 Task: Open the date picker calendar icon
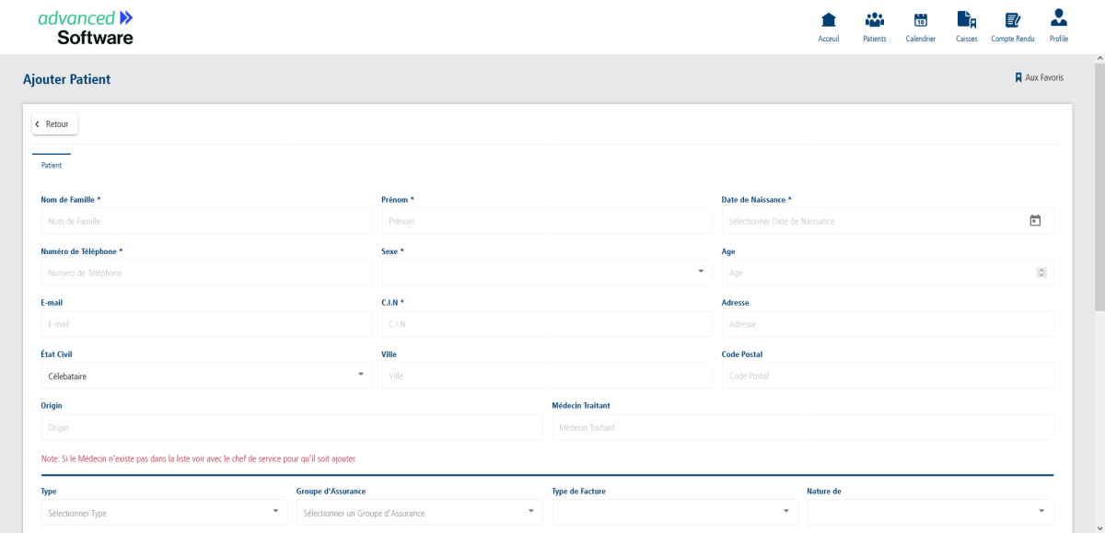coord(1034,221)
